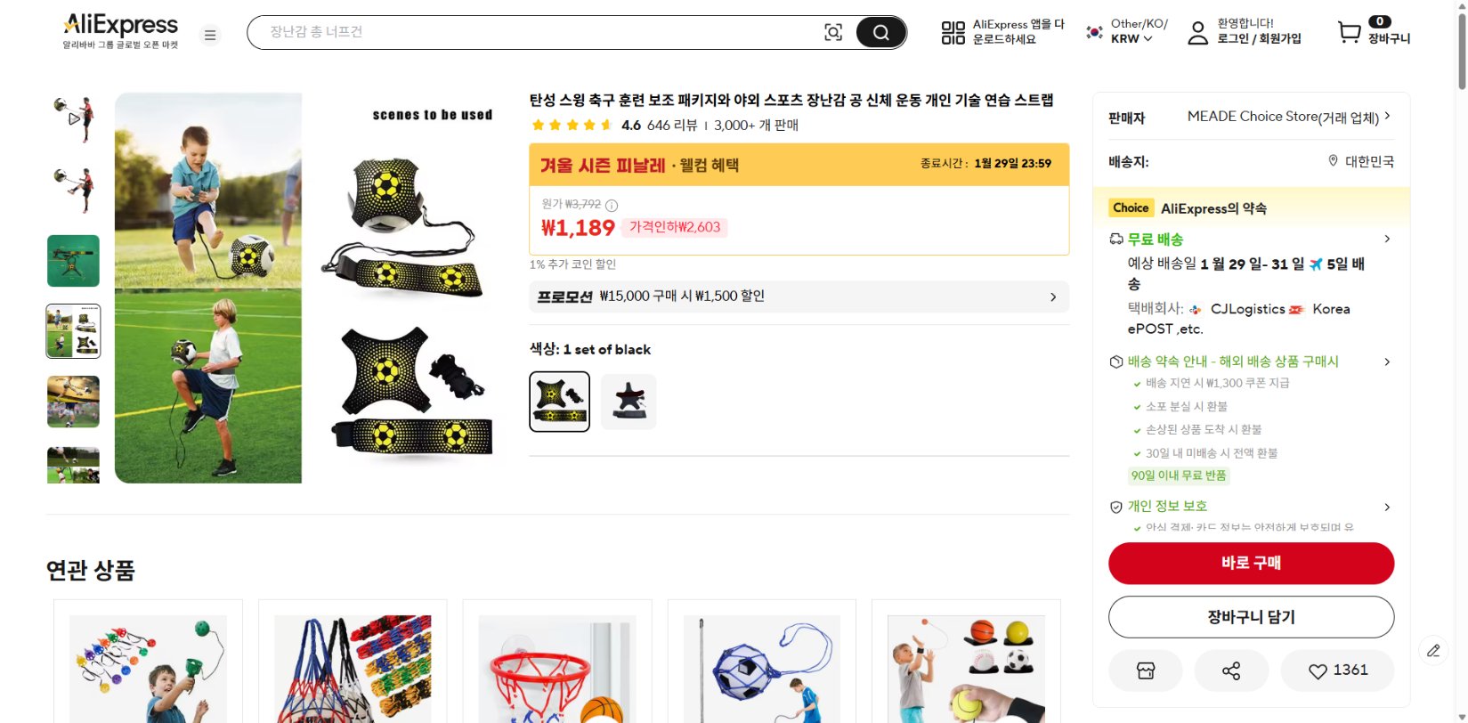Viewport: 1468px width, 723px height.
Task: Add to wishlist with heart 1361
Action: pos(1337,670)
